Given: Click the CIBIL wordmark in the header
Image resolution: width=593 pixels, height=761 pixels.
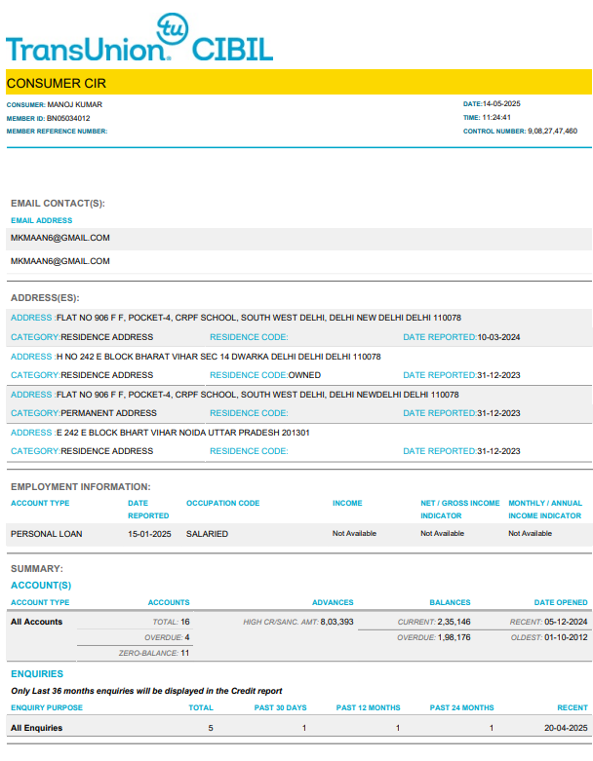Looking at the screenshot, I should tap(233, 50).
